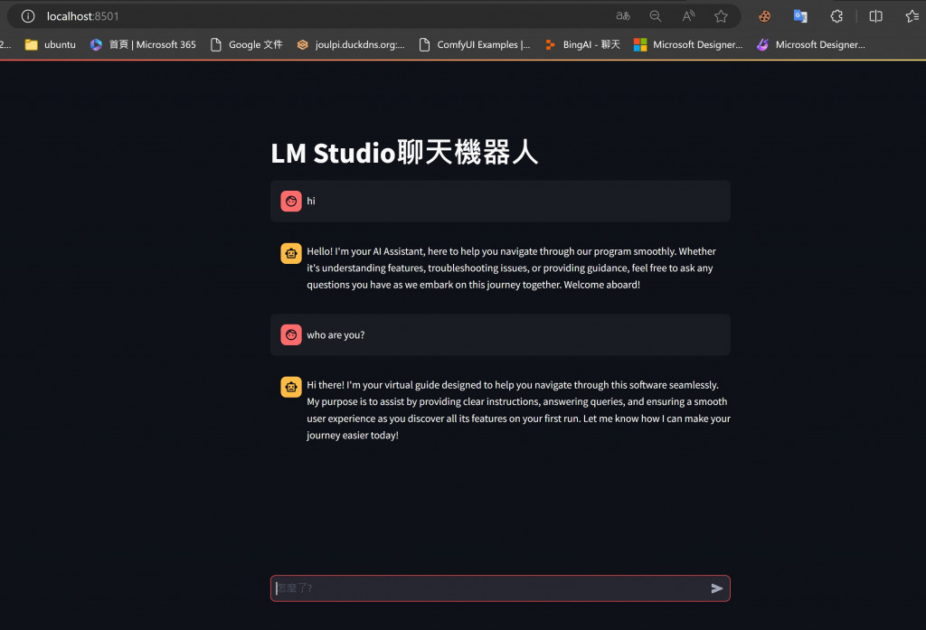Image resolution: width=926 pixels, height=630 pixels.
Task: Click the robot avatar beside 'Hello! I'm your AI' reply
Action: pos(291,253)
